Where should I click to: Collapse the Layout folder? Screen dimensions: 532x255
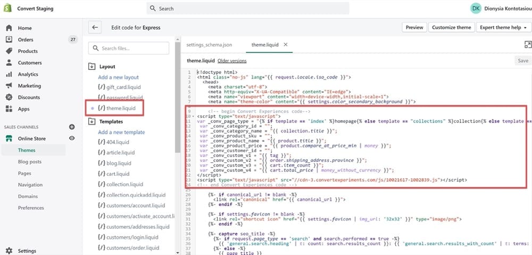tap(92, 67)
